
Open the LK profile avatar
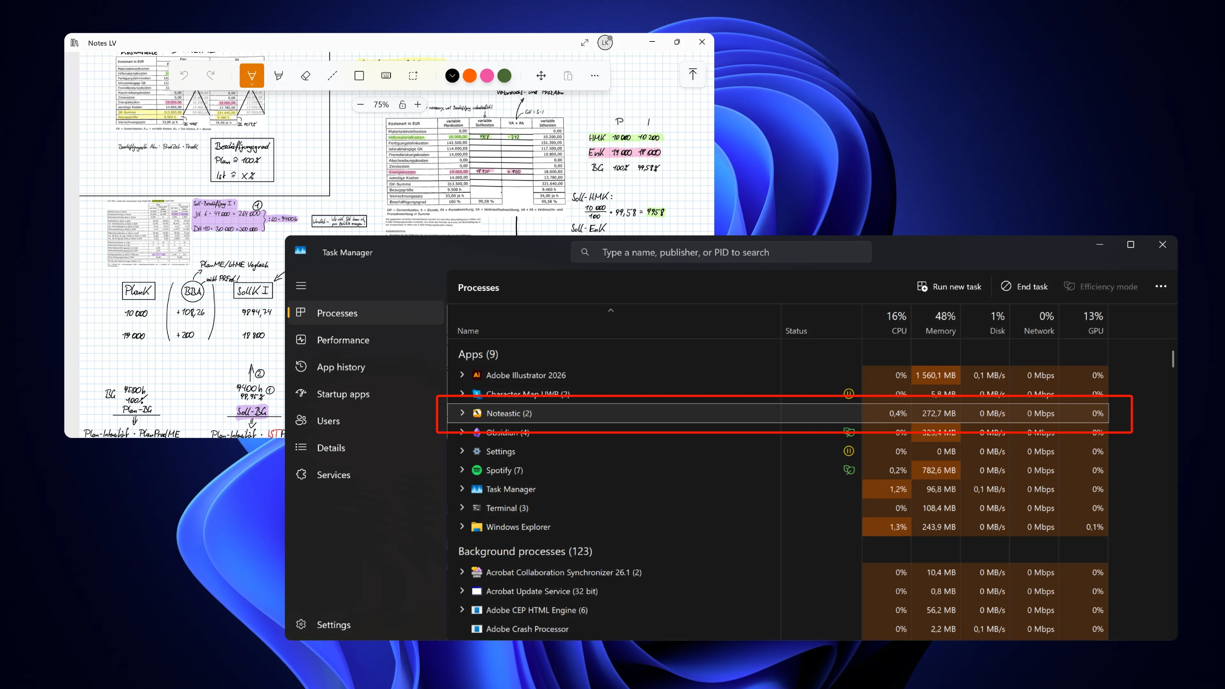coord(605,42)
